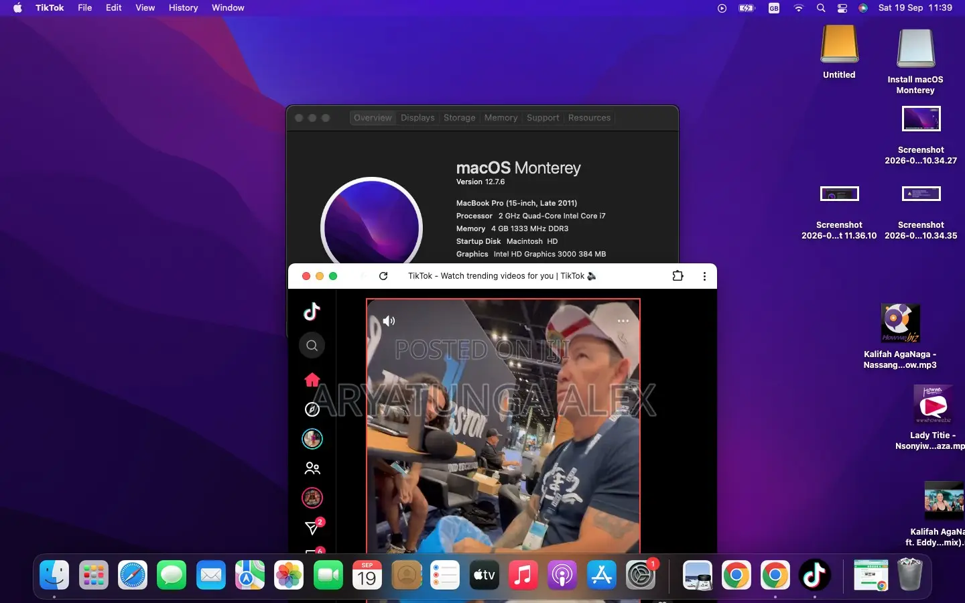Screen dimensions: 965x603
Task: Mute the TikTok video sound
Action: coord(389,321)
